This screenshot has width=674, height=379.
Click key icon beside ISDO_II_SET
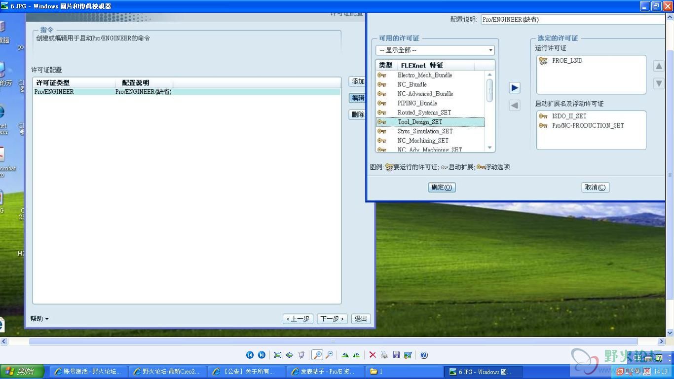[x=543, y=116]
